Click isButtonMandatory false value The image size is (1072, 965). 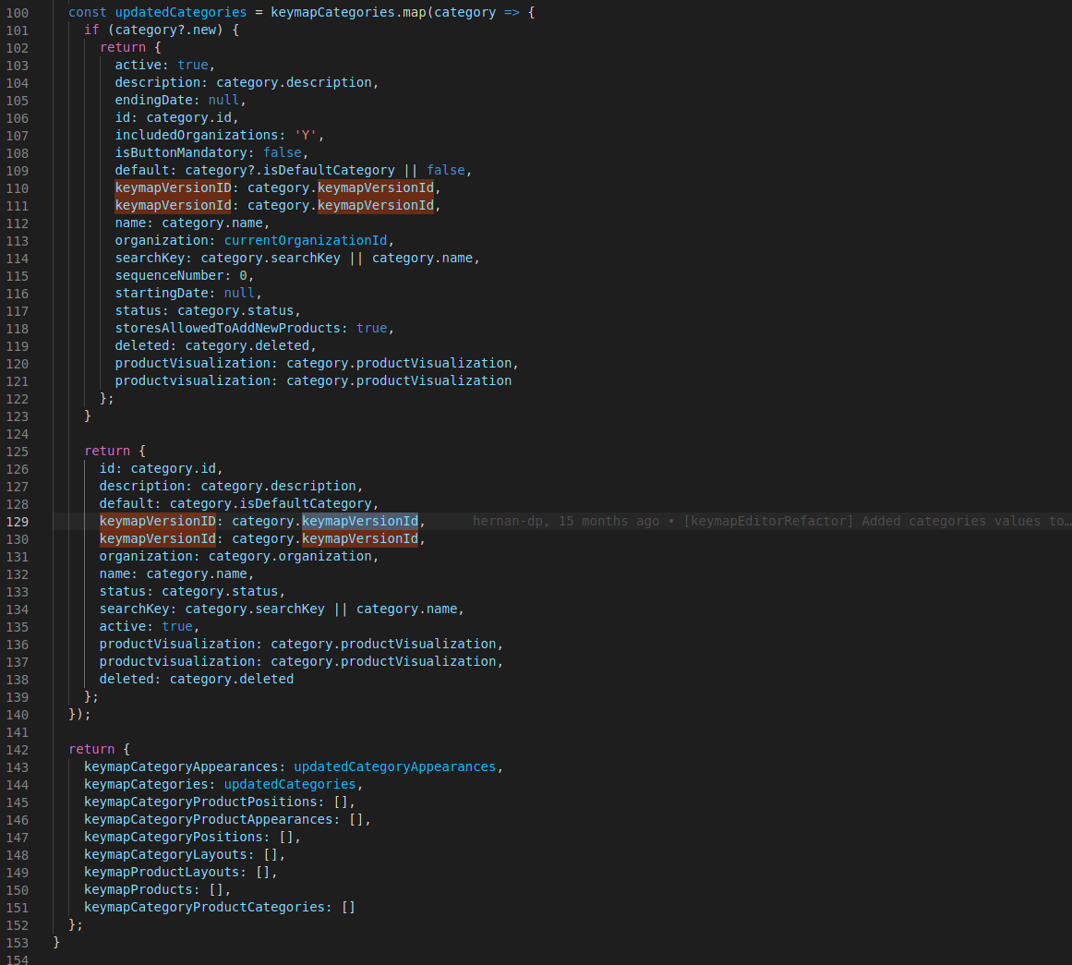(282, 152)
